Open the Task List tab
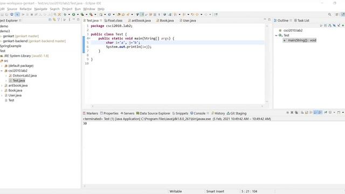Image resolution: width=345 pixels, height=194 pixels. tap(302, 20)
